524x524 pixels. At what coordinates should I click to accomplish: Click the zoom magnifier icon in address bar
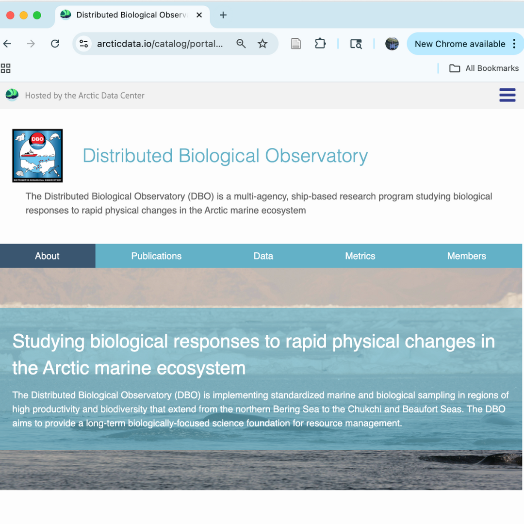[x=241, y=44]
